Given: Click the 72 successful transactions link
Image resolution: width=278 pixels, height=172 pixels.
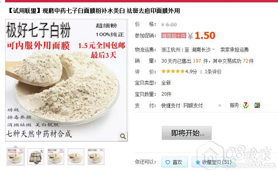Looking at the screenshot, I should click(245, 61).
